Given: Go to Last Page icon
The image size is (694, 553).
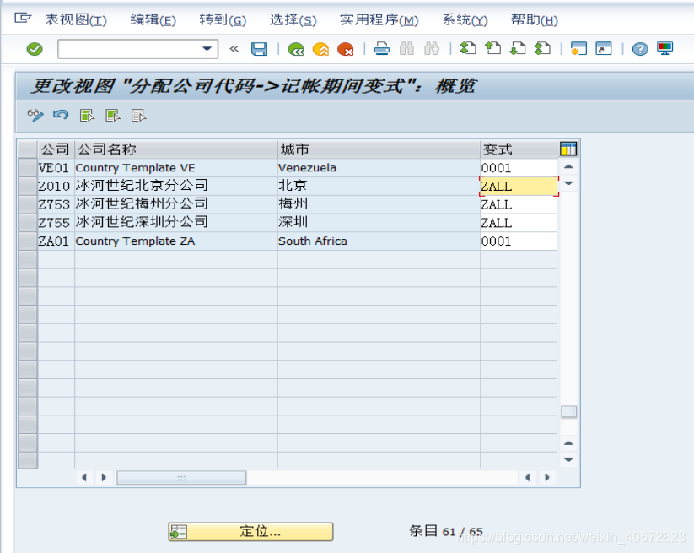Looking at the screenshot, I should coord(542,48).
